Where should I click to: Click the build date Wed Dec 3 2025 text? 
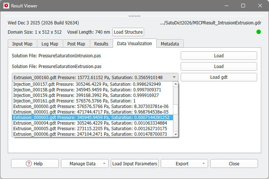pyautogui.click(x=43, y=23)
